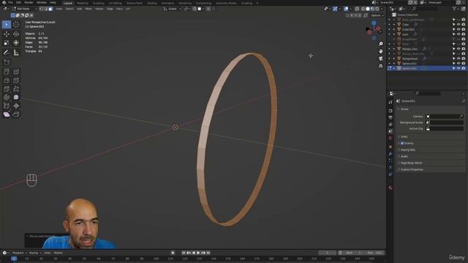
Task: Open the File menu
Action: (10, 3)
